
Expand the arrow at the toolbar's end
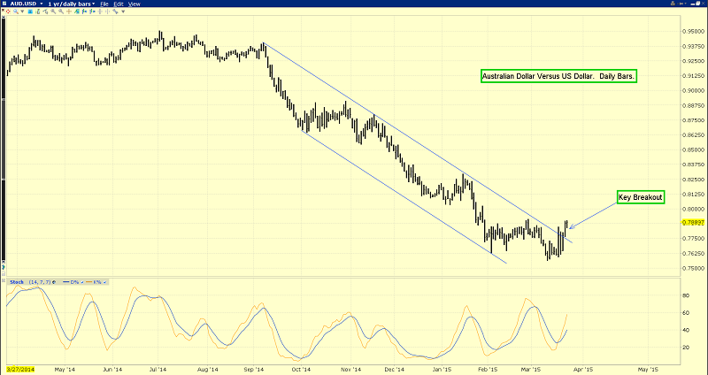(123, 11)
